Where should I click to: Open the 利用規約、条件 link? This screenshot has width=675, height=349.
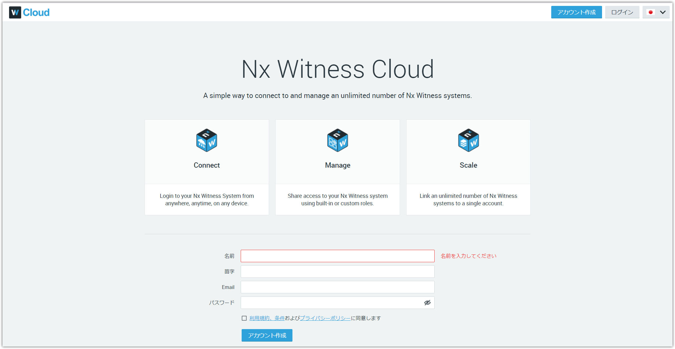coord(267,318)
